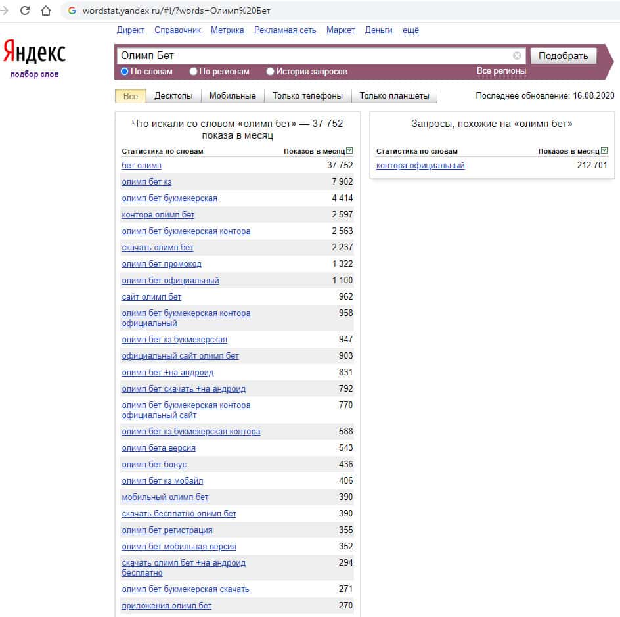Open the Деньги link
The height and width of the screenshot is (617, 620).
[x=378, y=30]
